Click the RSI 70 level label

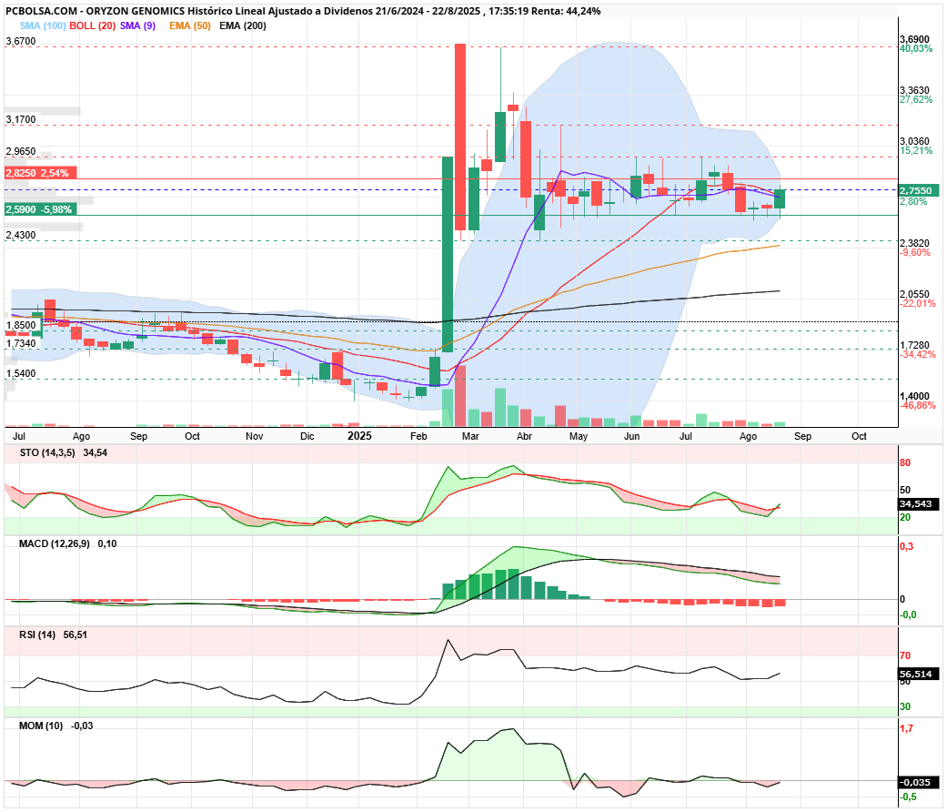tap(905, 655)
